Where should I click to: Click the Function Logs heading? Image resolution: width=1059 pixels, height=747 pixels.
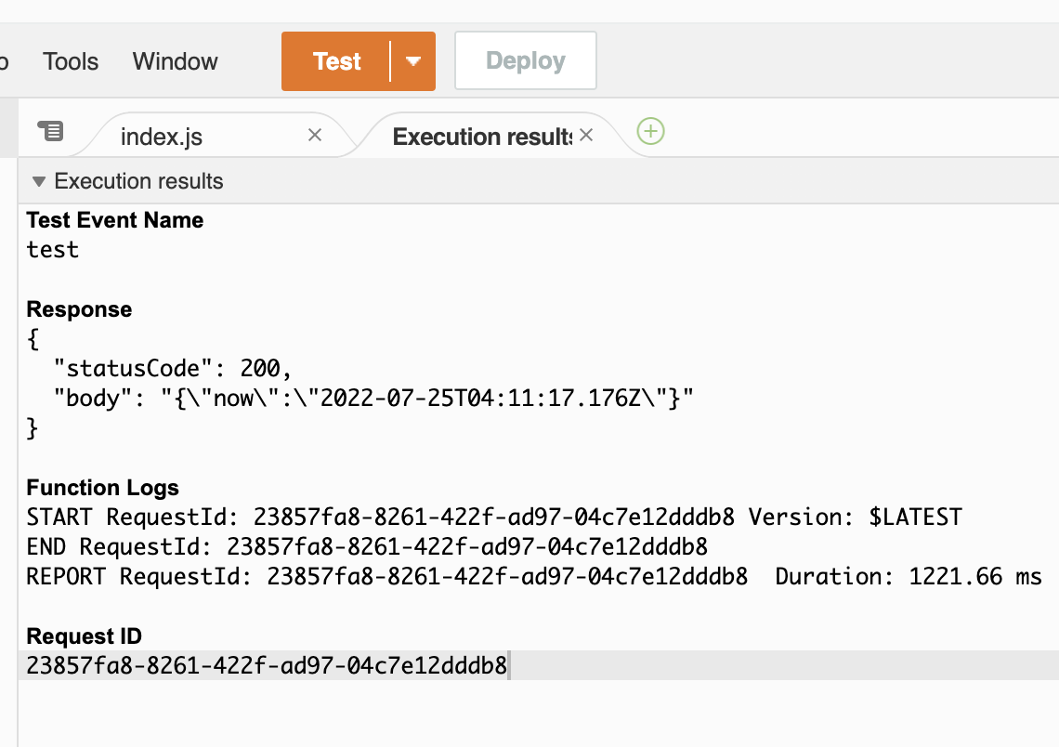[102, 488]
